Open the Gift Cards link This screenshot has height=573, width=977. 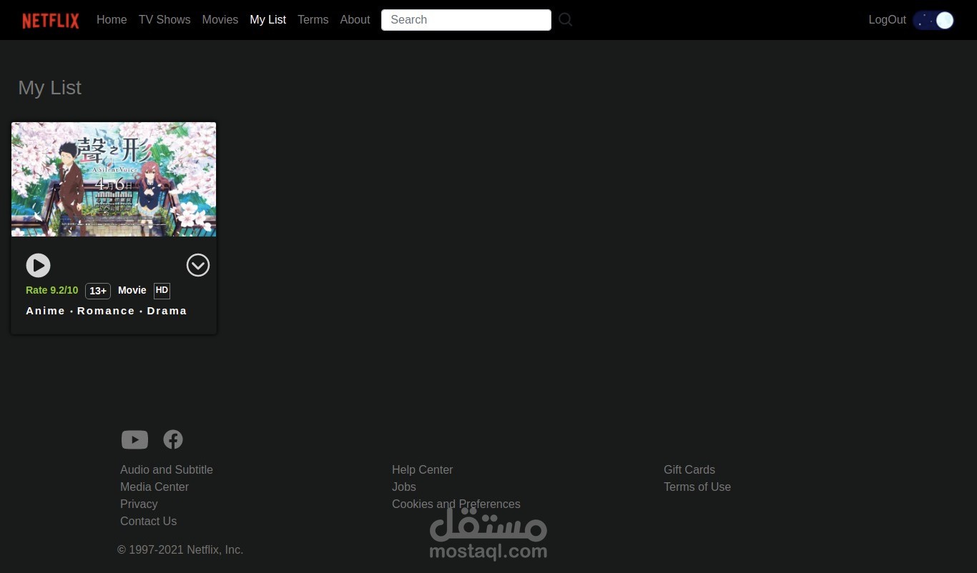pyautogui.click(x=689, y=469)
